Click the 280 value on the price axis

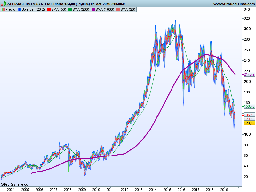[247, 39]
